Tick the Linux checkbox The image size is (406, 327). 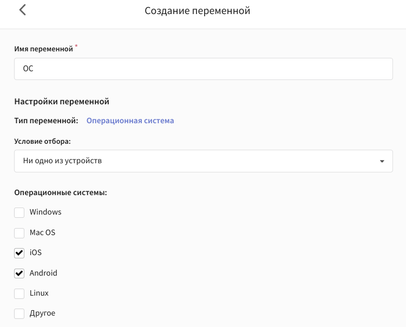pyautogui.click(x=19, y=293)
